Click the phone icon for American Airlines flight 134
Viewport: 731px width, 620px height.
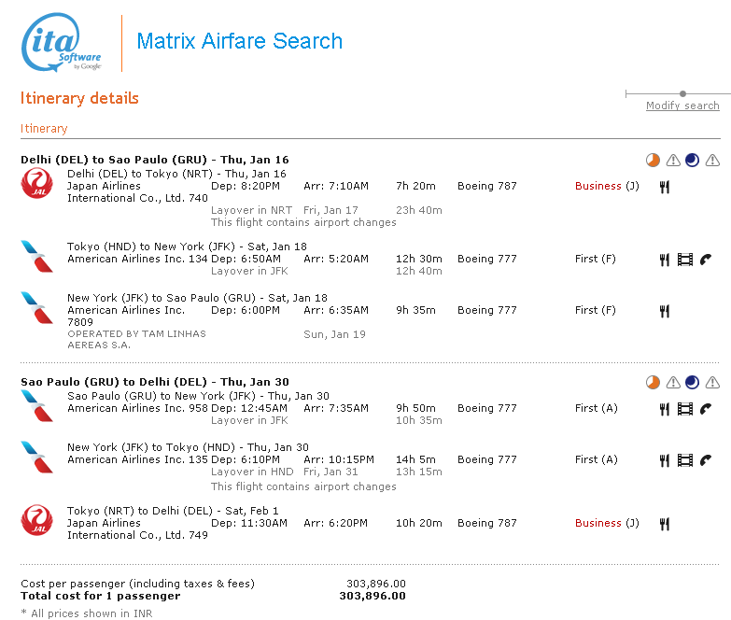pyautogui.click(x=706, y=260)
